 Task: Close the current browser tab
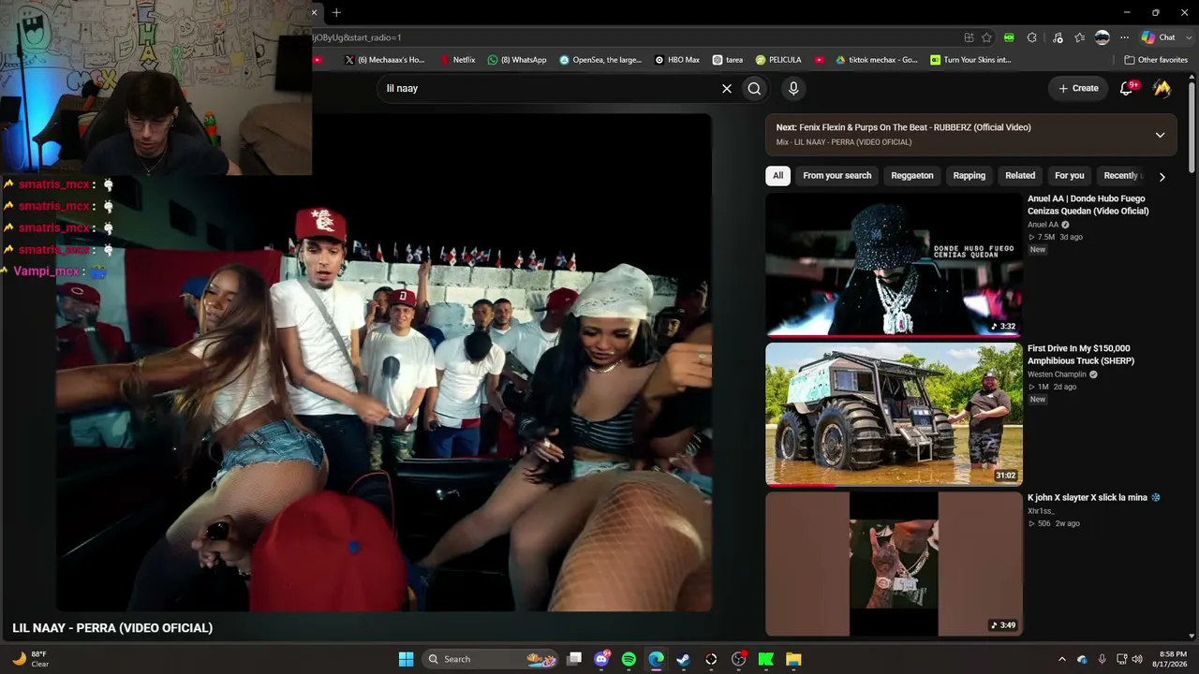tap(315, 12)
